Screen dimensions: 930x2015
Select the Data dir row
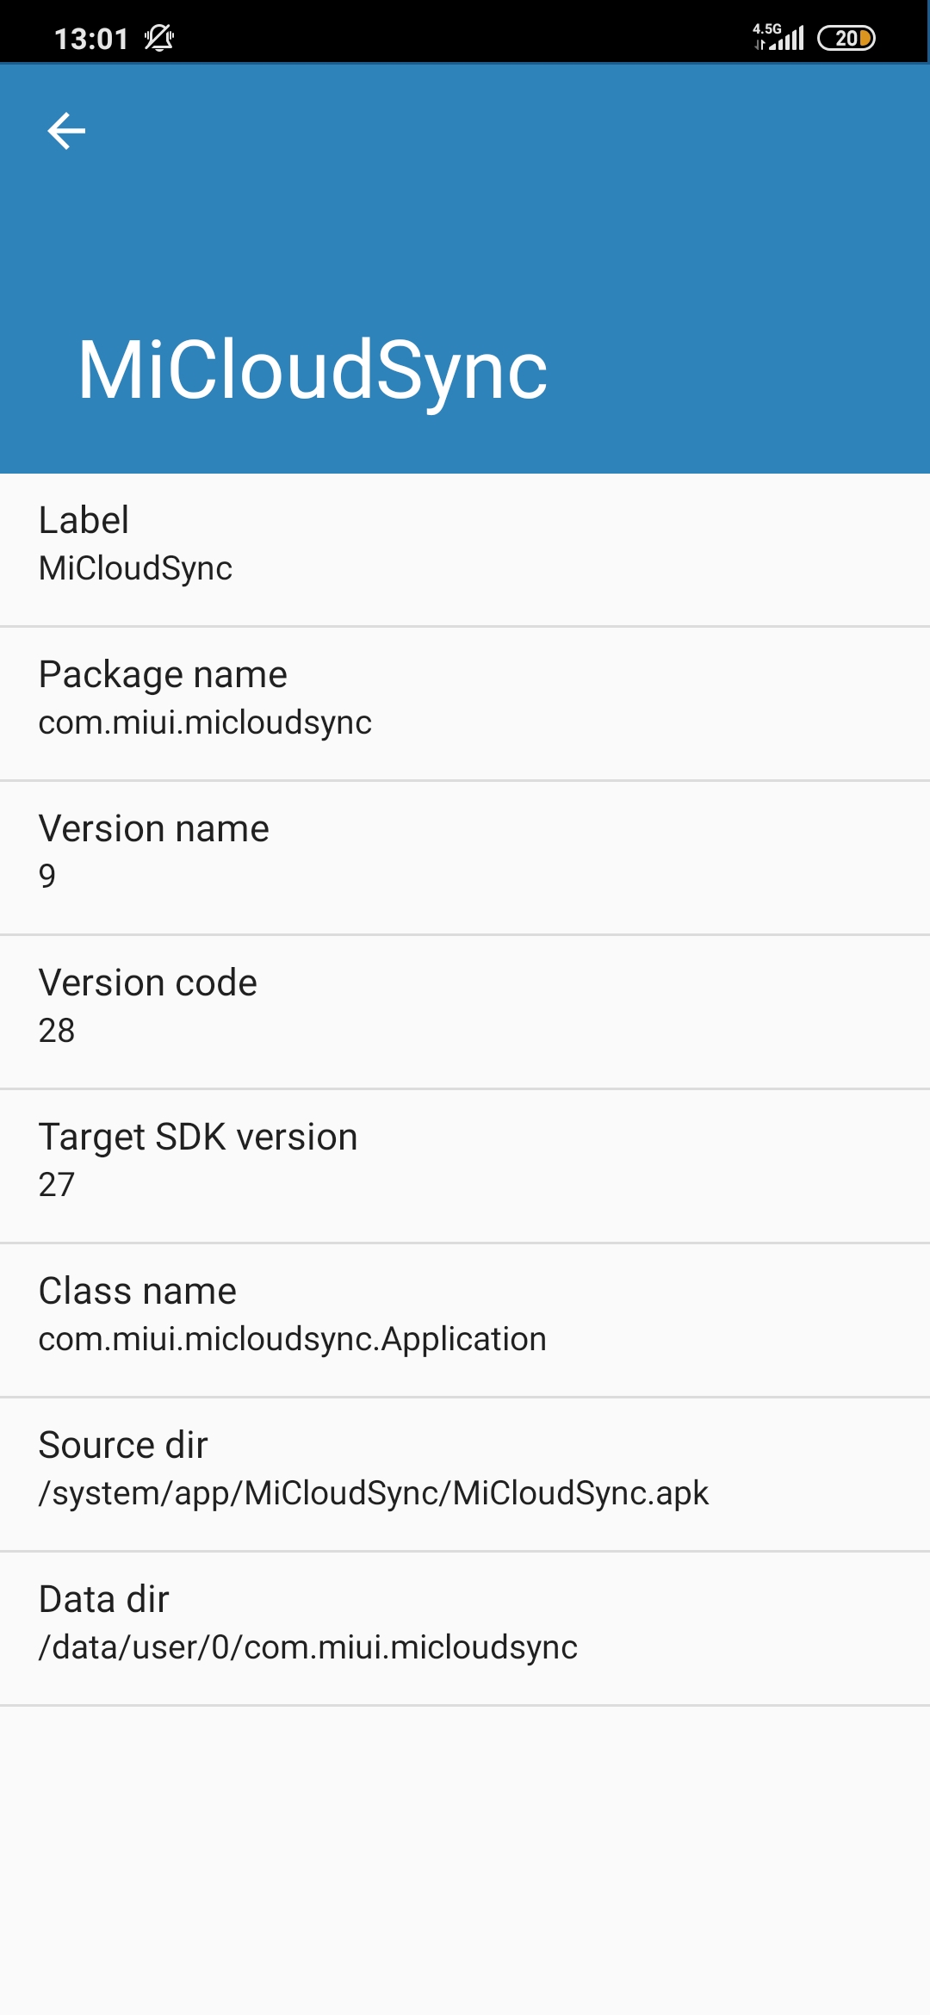(x=465, y=1629)
